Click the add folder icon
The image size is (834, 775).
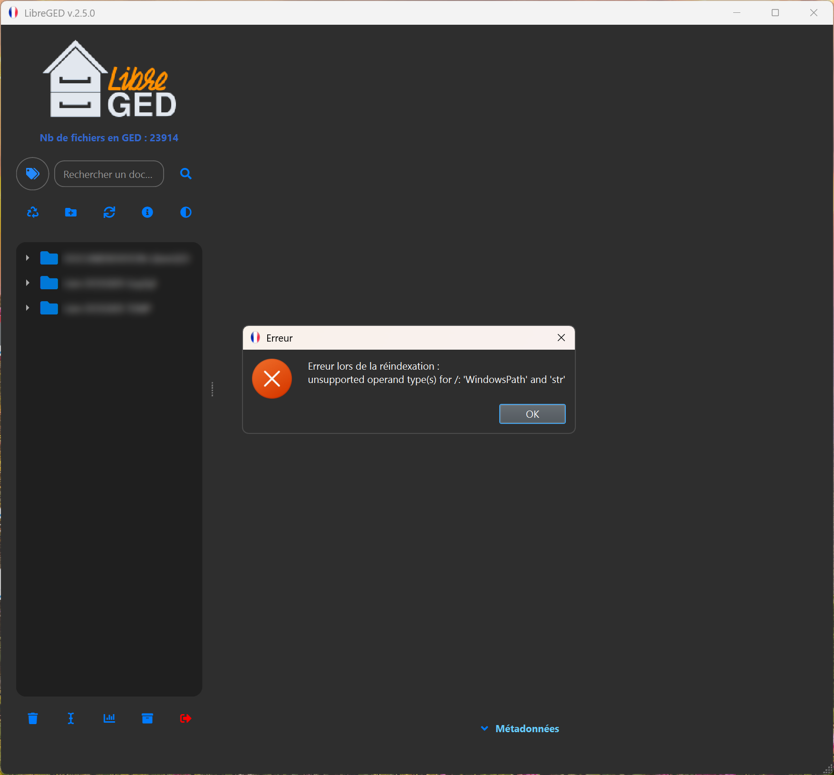click(x=71, y=212)
